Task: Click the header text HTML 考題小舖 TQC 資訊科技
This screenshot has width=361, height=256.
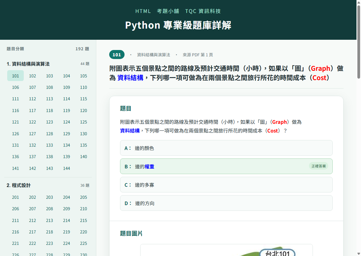Action: tap(178, 11)
